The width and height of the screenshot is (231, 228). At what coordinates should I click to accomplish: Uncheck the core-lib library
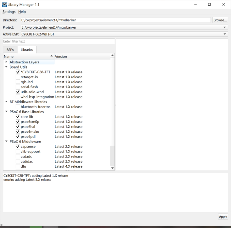(18, 117)
